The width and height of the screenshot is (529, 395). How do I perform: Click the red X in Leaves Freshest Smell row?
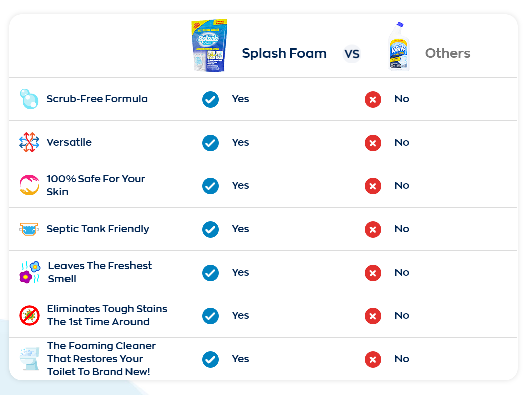tap(373, 273)
